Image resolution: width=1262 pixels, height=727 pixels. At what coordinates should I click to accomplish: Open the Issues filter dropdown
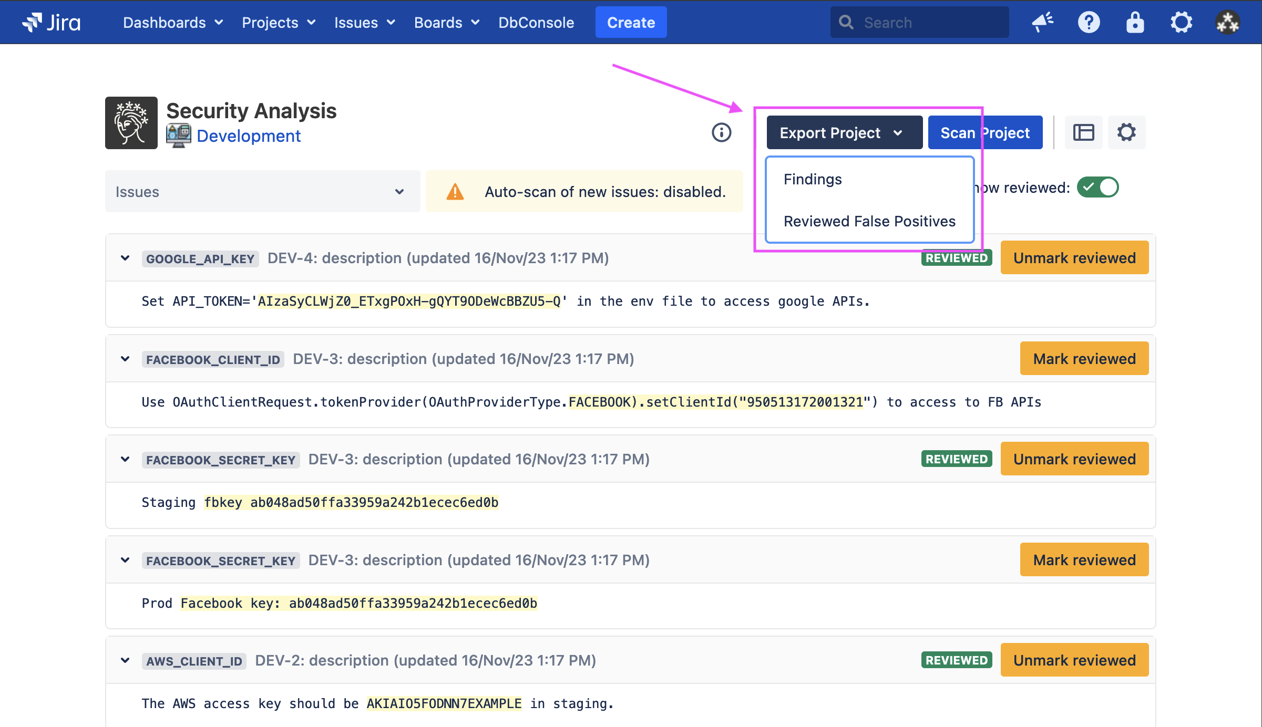tap(262, 192)
